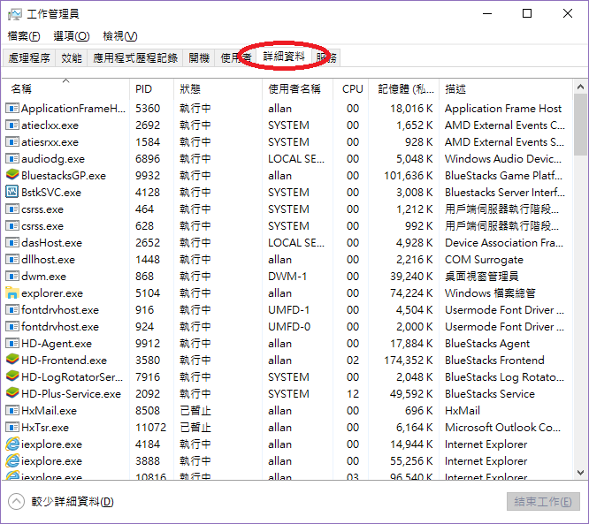Click PID value 11072

(150, 428)
